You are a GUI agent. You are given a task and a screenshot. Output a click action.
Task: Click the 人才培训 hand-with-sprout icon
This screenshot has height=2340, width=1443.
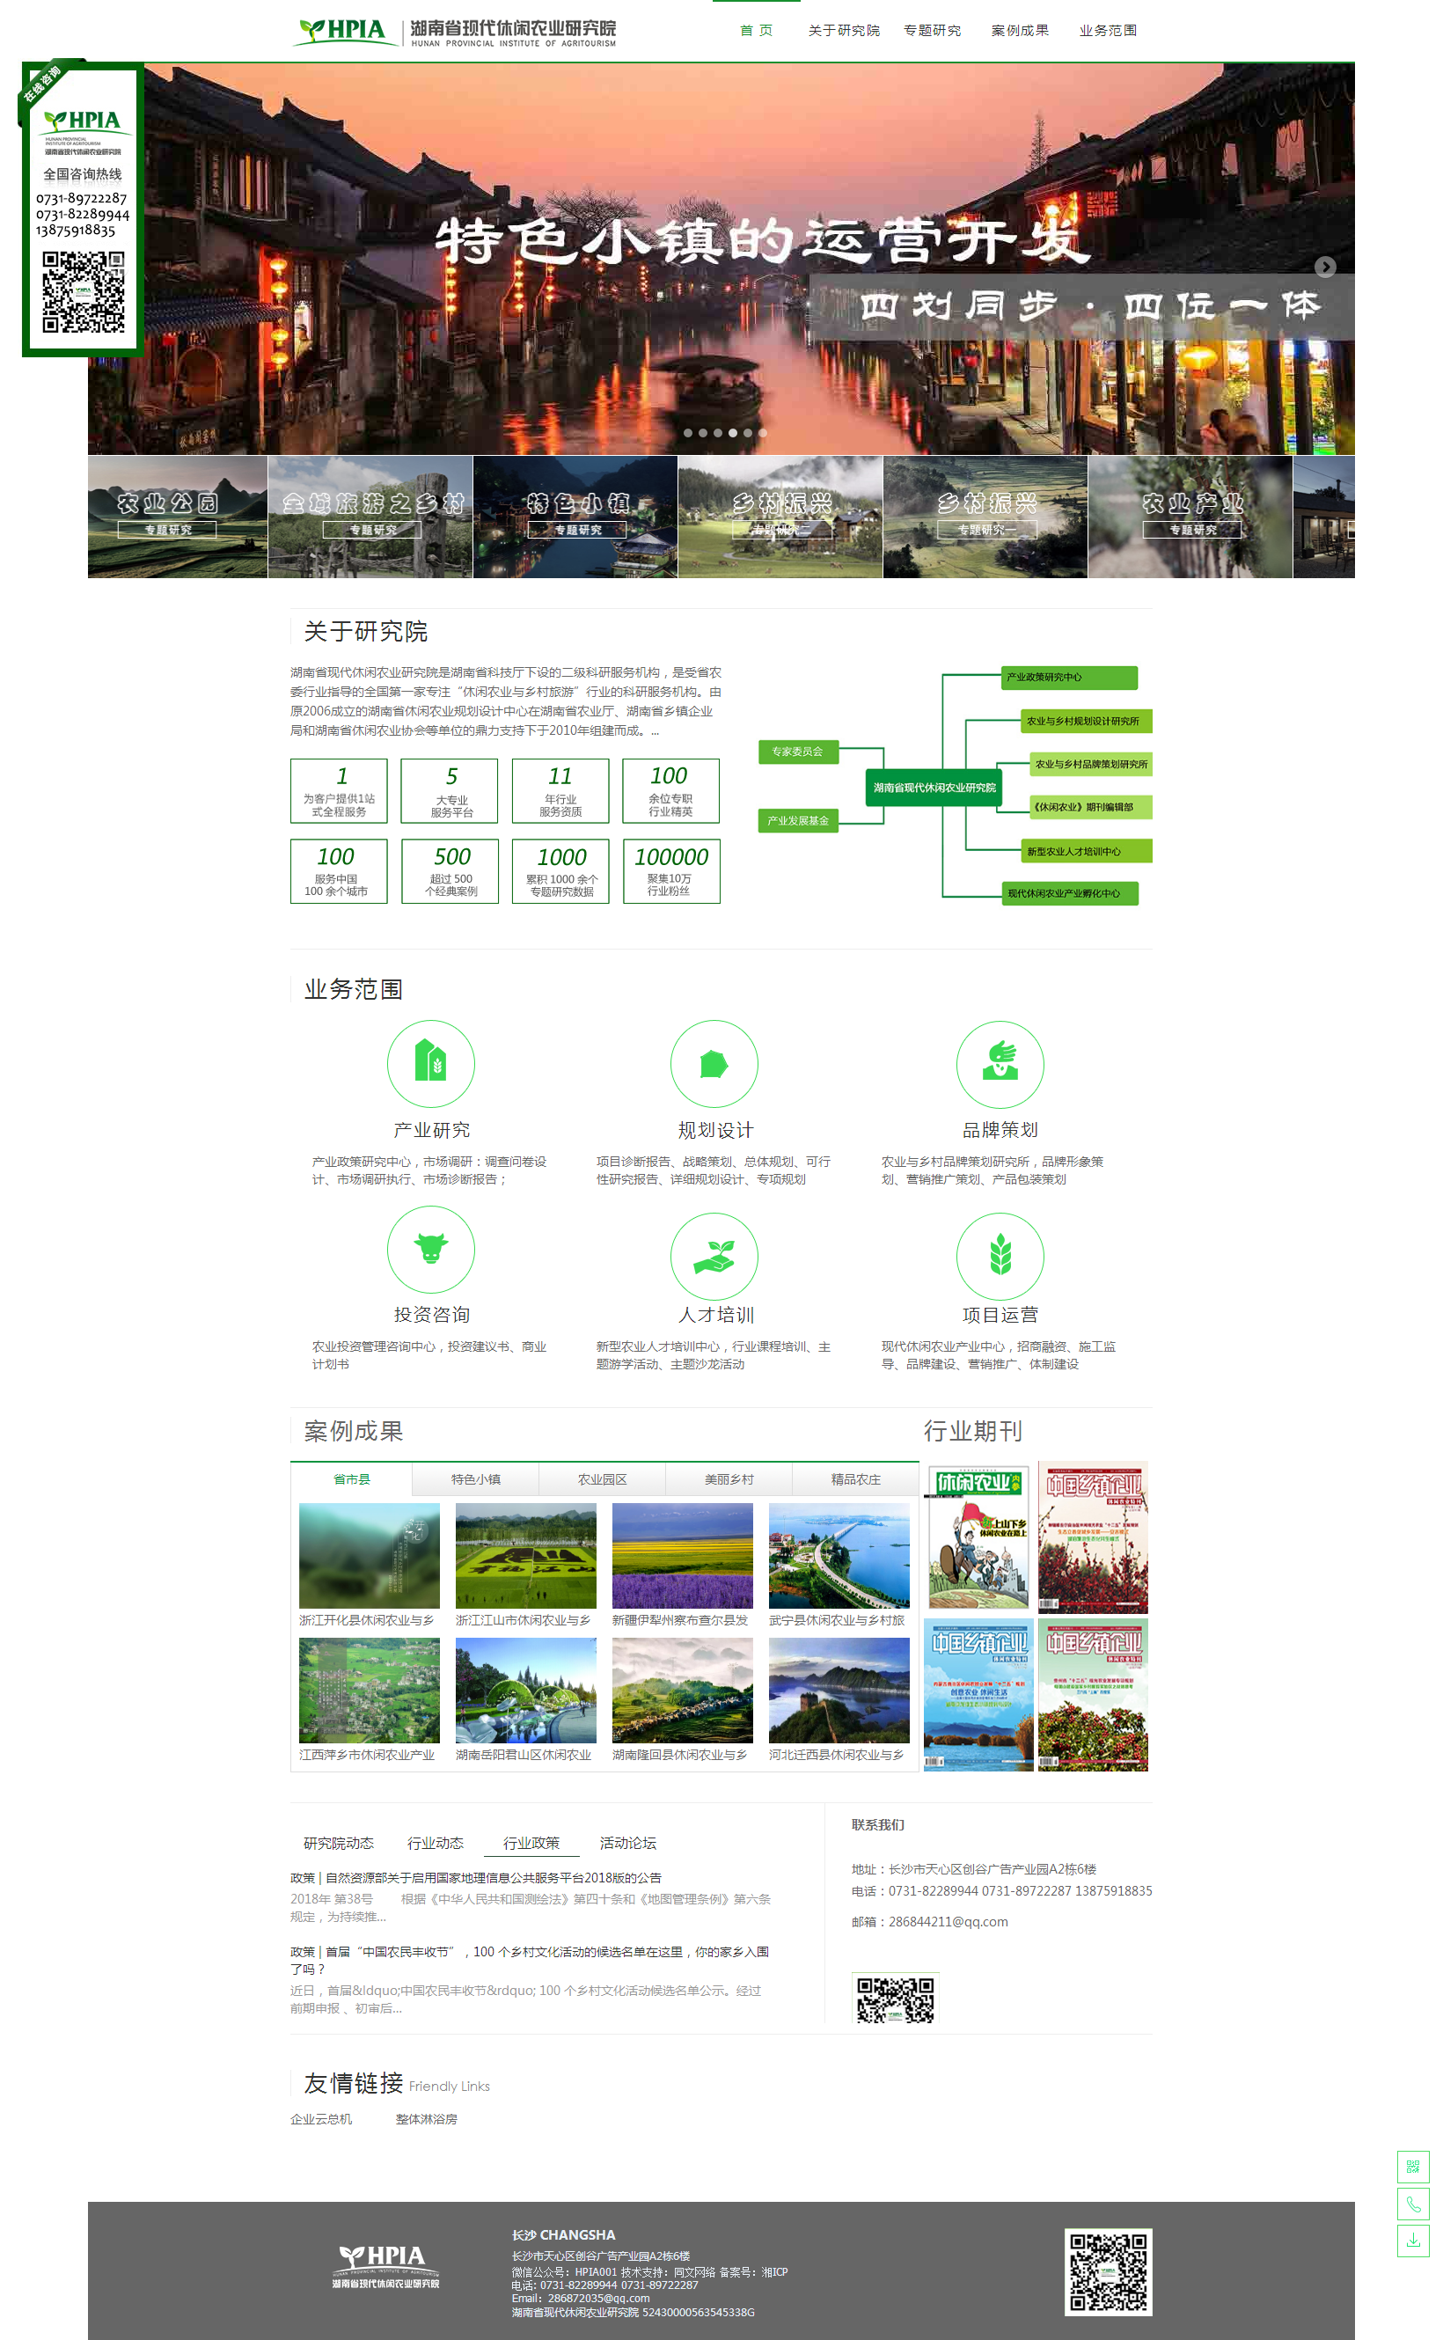pos(714,1255)
